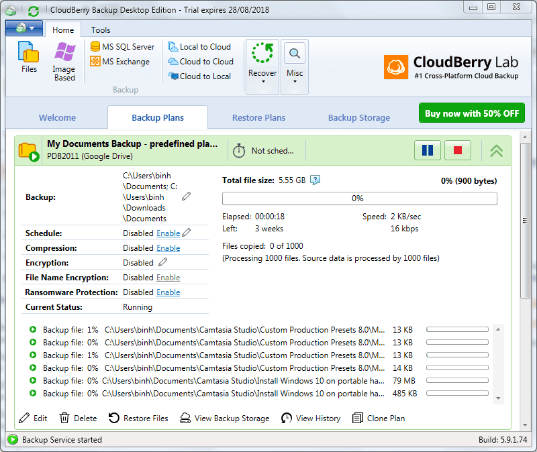Image resolution: width=537 pixels, height=452 pixels.
Task: Open the Backup Plans tab
Action: (x=158, y=118)
